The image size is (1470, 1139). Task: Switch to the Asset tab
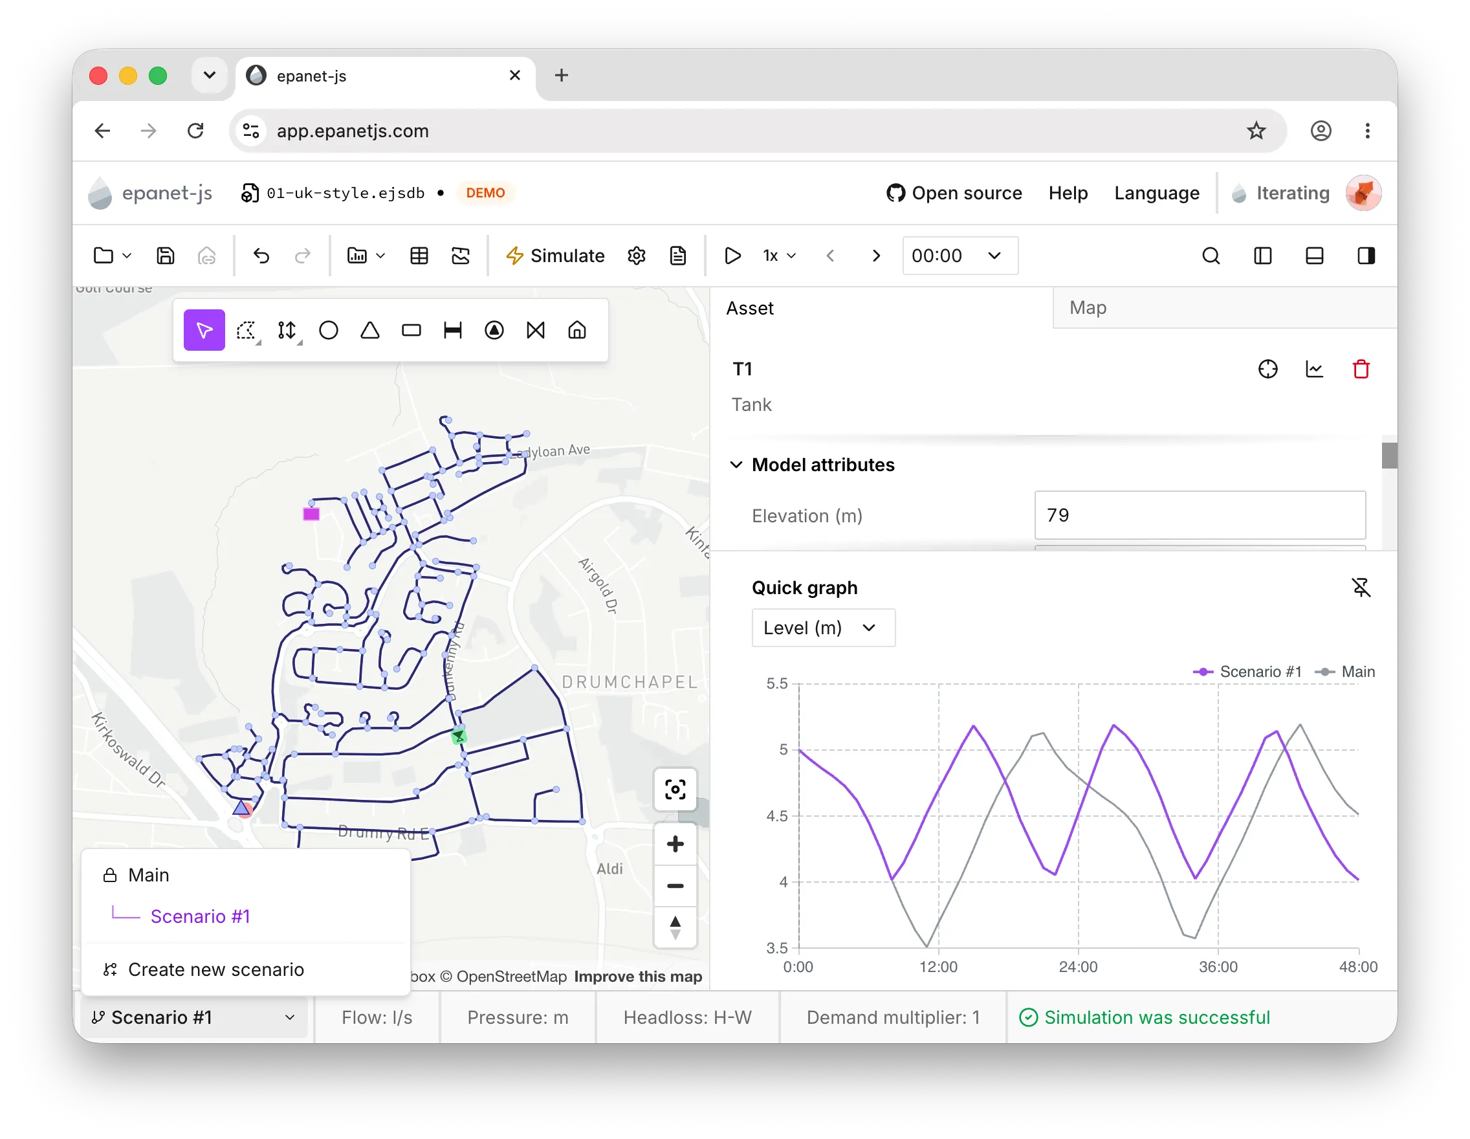(x=881, y=307)
